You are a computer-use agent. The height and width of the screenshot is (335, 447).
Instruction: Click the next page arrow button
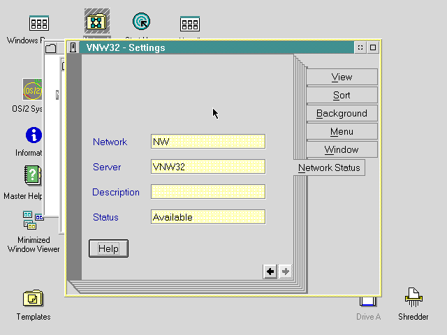coord(286,271)
